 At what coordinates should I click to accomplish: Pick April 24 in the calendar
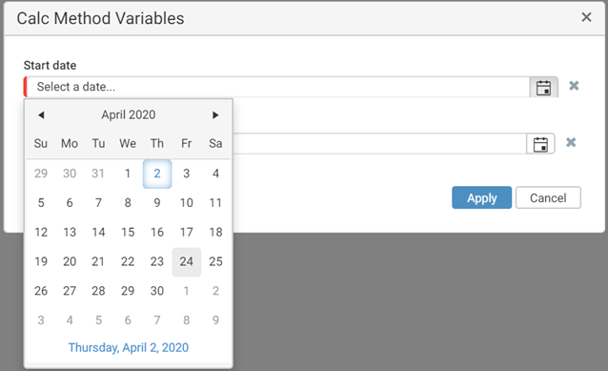[187, 261]
